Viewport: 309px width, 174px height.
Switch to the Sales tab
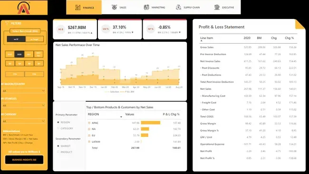coord(119,8)
